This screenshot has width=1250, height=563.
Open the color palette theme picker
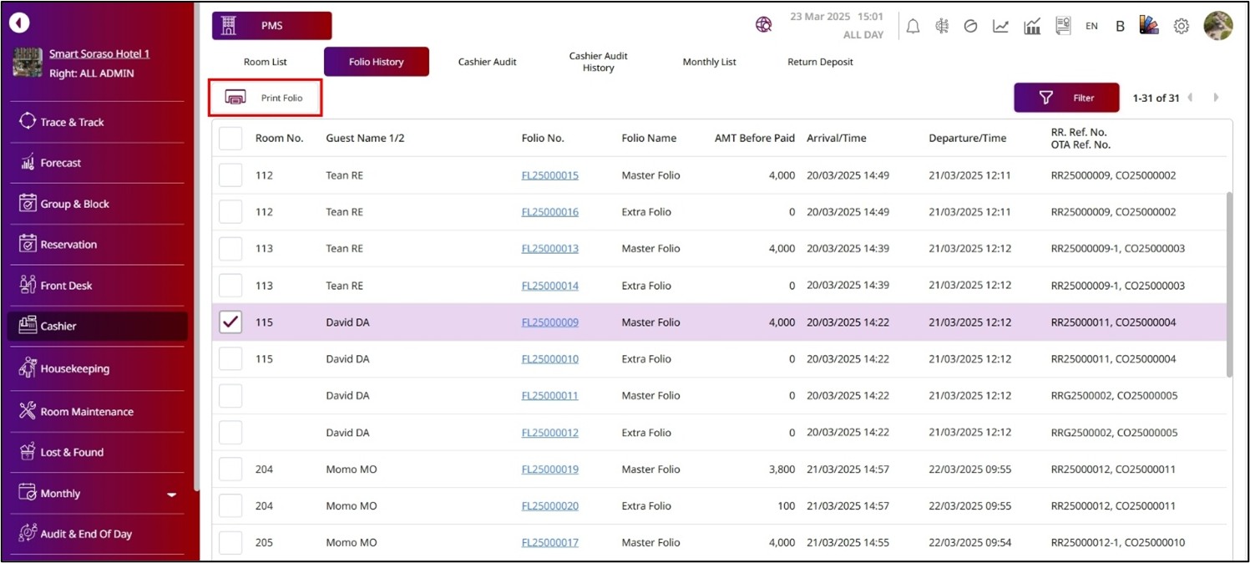point(1150,26)
